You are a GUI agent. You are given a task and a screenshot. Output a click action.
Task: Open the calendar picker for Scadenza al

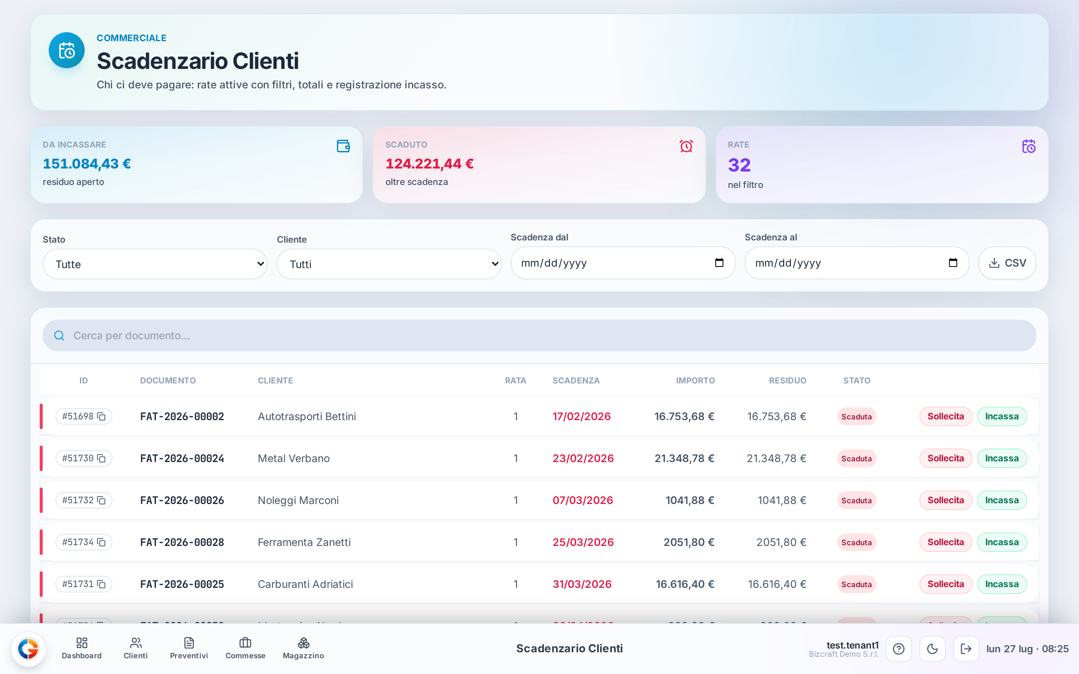pos(953,262)
